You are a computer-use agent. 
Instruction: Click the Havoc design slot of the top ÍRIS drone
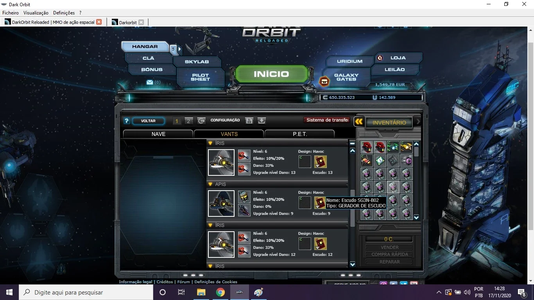pyautogui.click(x=305, y=162)
